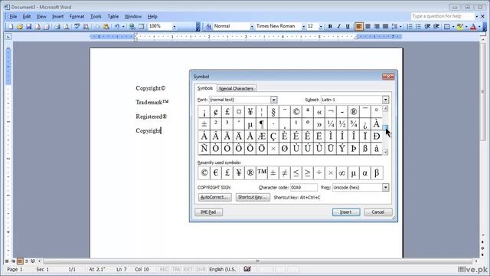Click the Character code field
This screenshot has width=490, height=276.
(303, 187)
